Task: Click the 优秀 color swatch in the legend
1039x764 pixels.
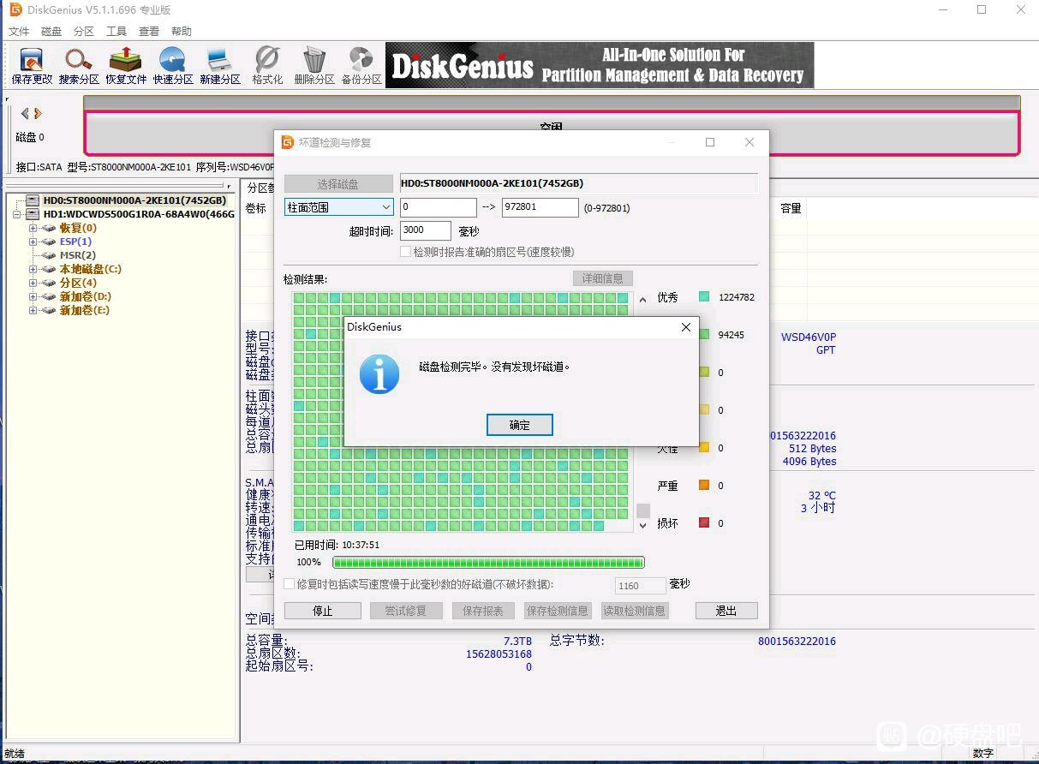Action: pos(704,296)
